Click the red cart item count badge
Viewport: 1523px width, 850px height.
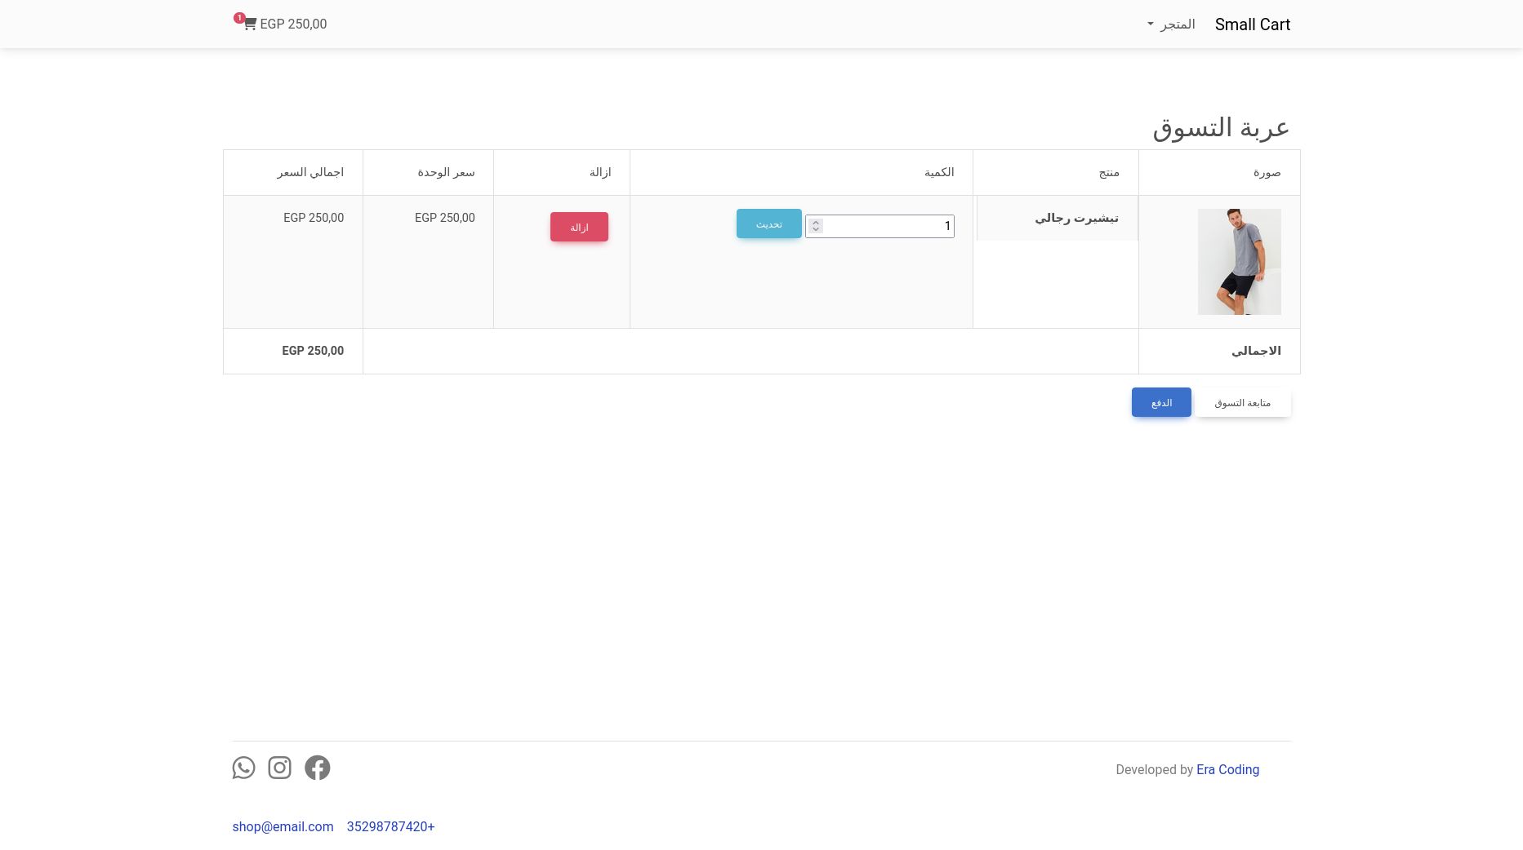click(239, 17)
